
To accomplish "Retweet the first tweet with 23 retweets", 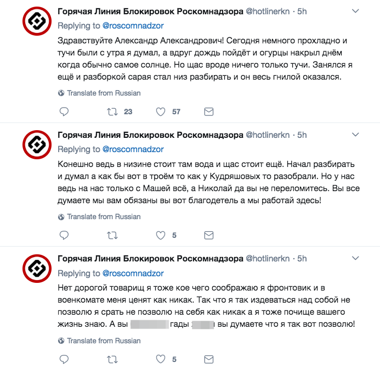I will 112,111.
